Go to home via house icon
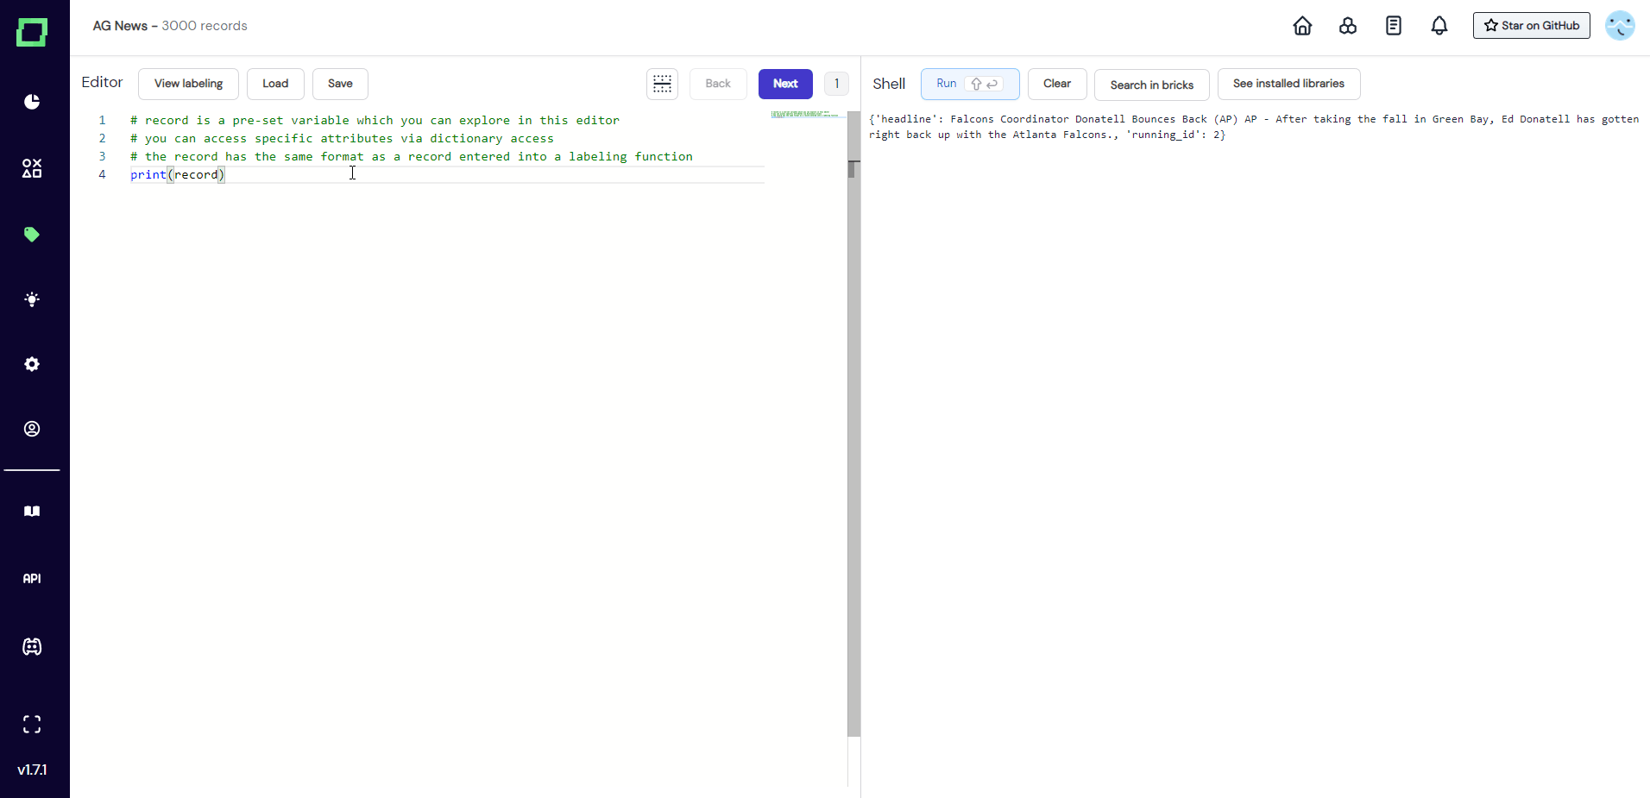The width and height of the screenshot is (1650, 798). (1302, 26)
